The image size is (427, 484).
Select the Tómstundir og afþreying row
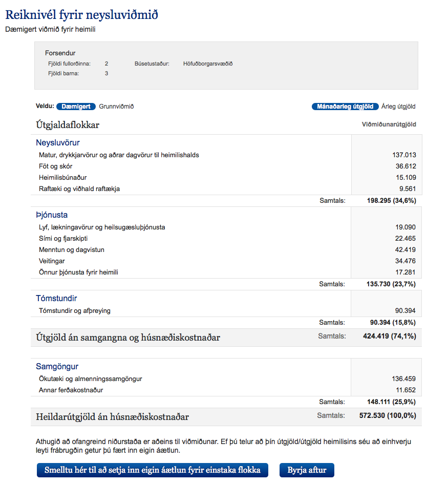pyautogui.click(x=75, y=310)
